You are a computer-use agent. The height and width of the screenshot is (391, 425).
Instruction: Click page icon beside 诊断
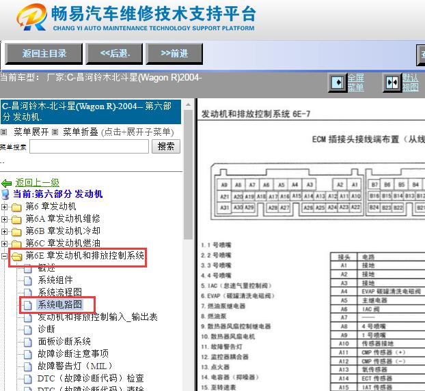click(28, 330)
